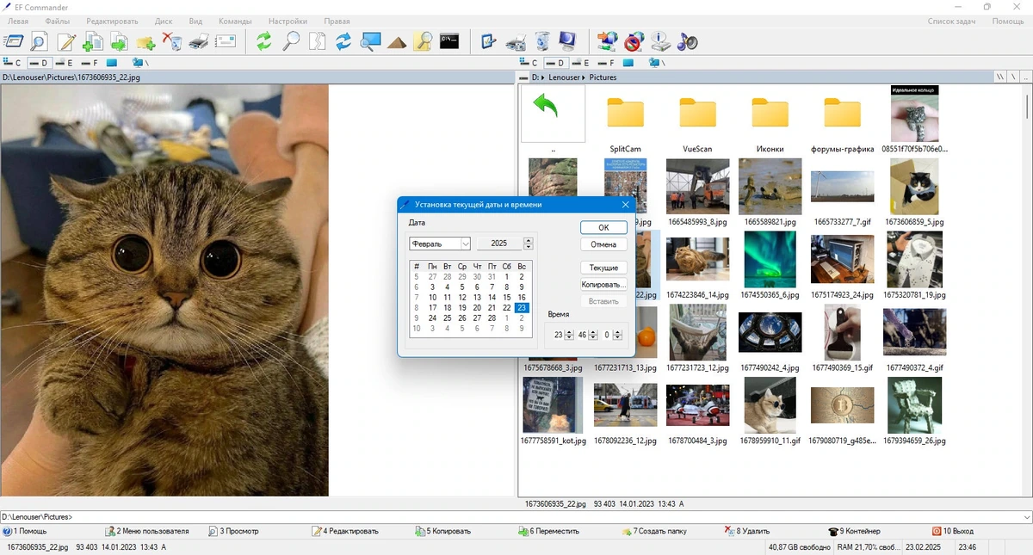Click the Отмена button
Viewport: 1033px width, 555px height.
(603, 244)
